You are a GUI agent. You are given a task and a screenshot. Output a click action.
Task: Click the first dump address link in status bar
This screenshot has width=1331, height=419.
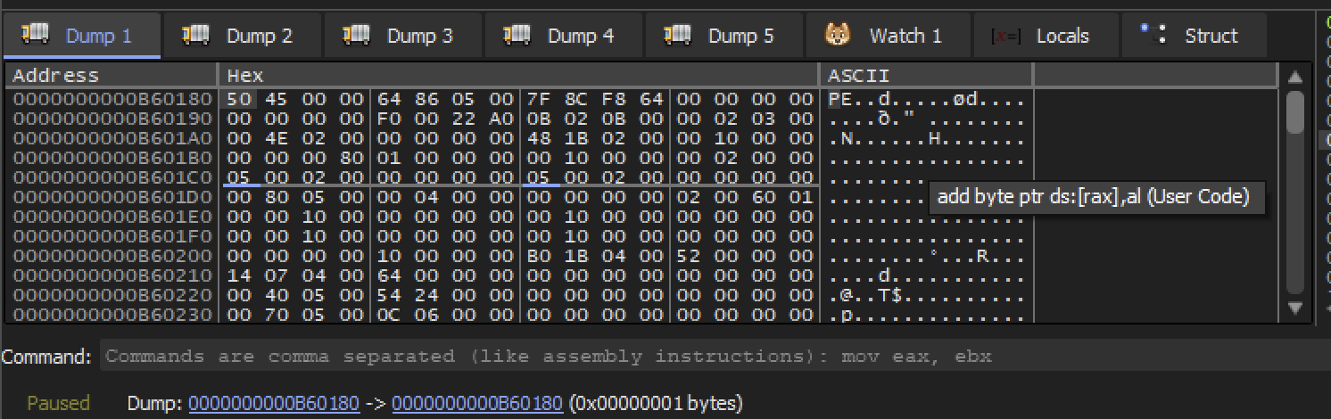tap(274, 403)
